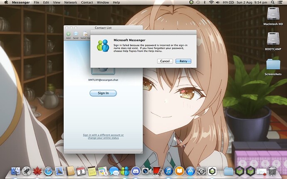The image size is (287, 179).
Task: Click the display picture in Contact List
Action: click(103, 71)
